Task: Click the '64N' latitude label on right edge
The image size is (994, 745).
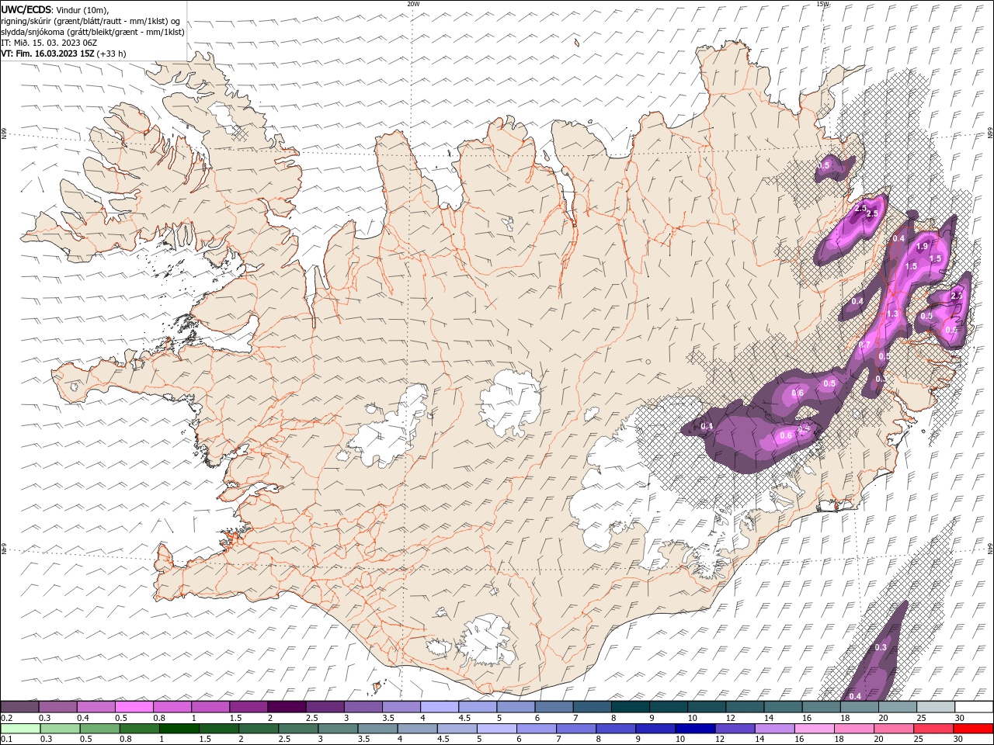Action: pyautogui.click(x=990, y=549)
